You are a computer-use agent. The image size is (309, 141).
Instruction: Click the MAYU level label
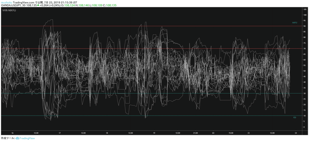point(295,23)
